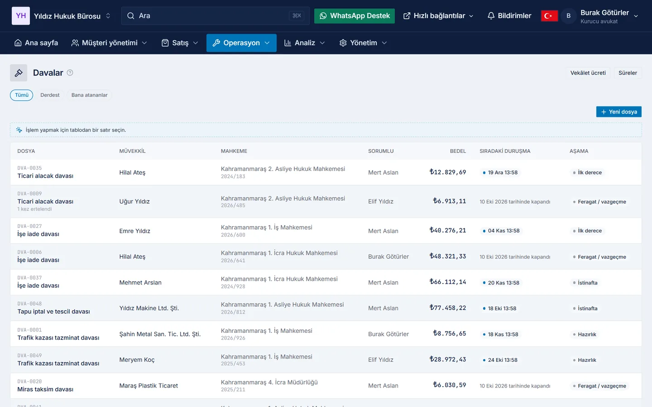Select the Turkish flag language icon
This screenshot has width=652, height=407.
[549, 16]
